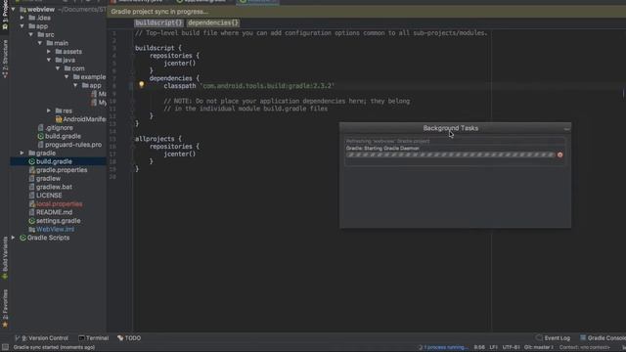
Task: Click buildscript{} breadcrumb
Action: [x=158, y=22]
